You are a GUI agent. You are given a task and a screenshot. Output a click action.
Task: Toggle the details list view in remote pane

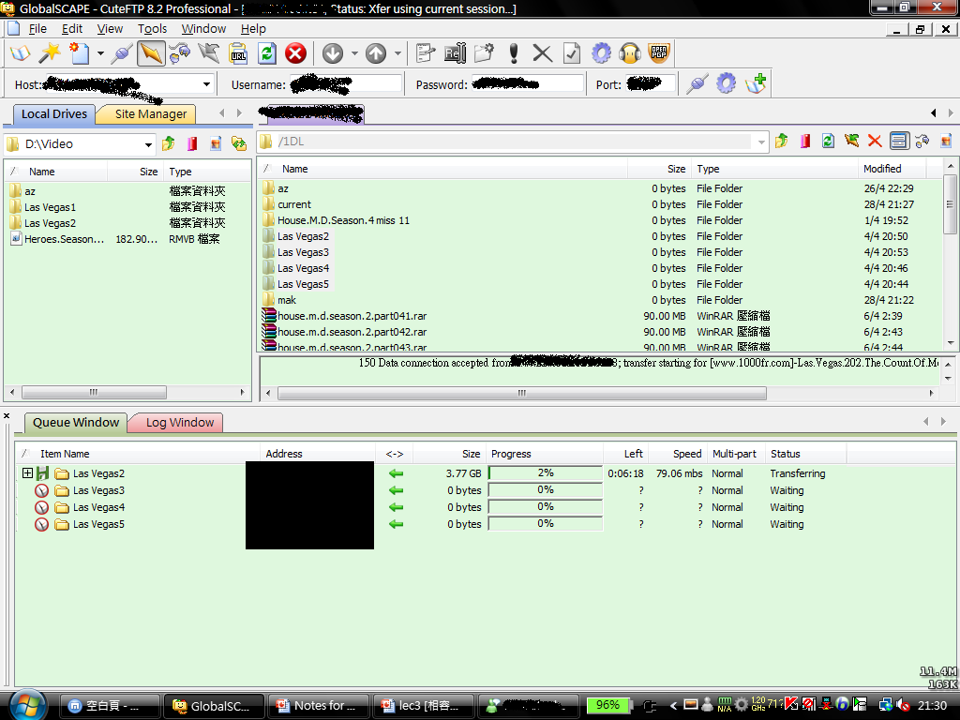click(x=899, y=142)
